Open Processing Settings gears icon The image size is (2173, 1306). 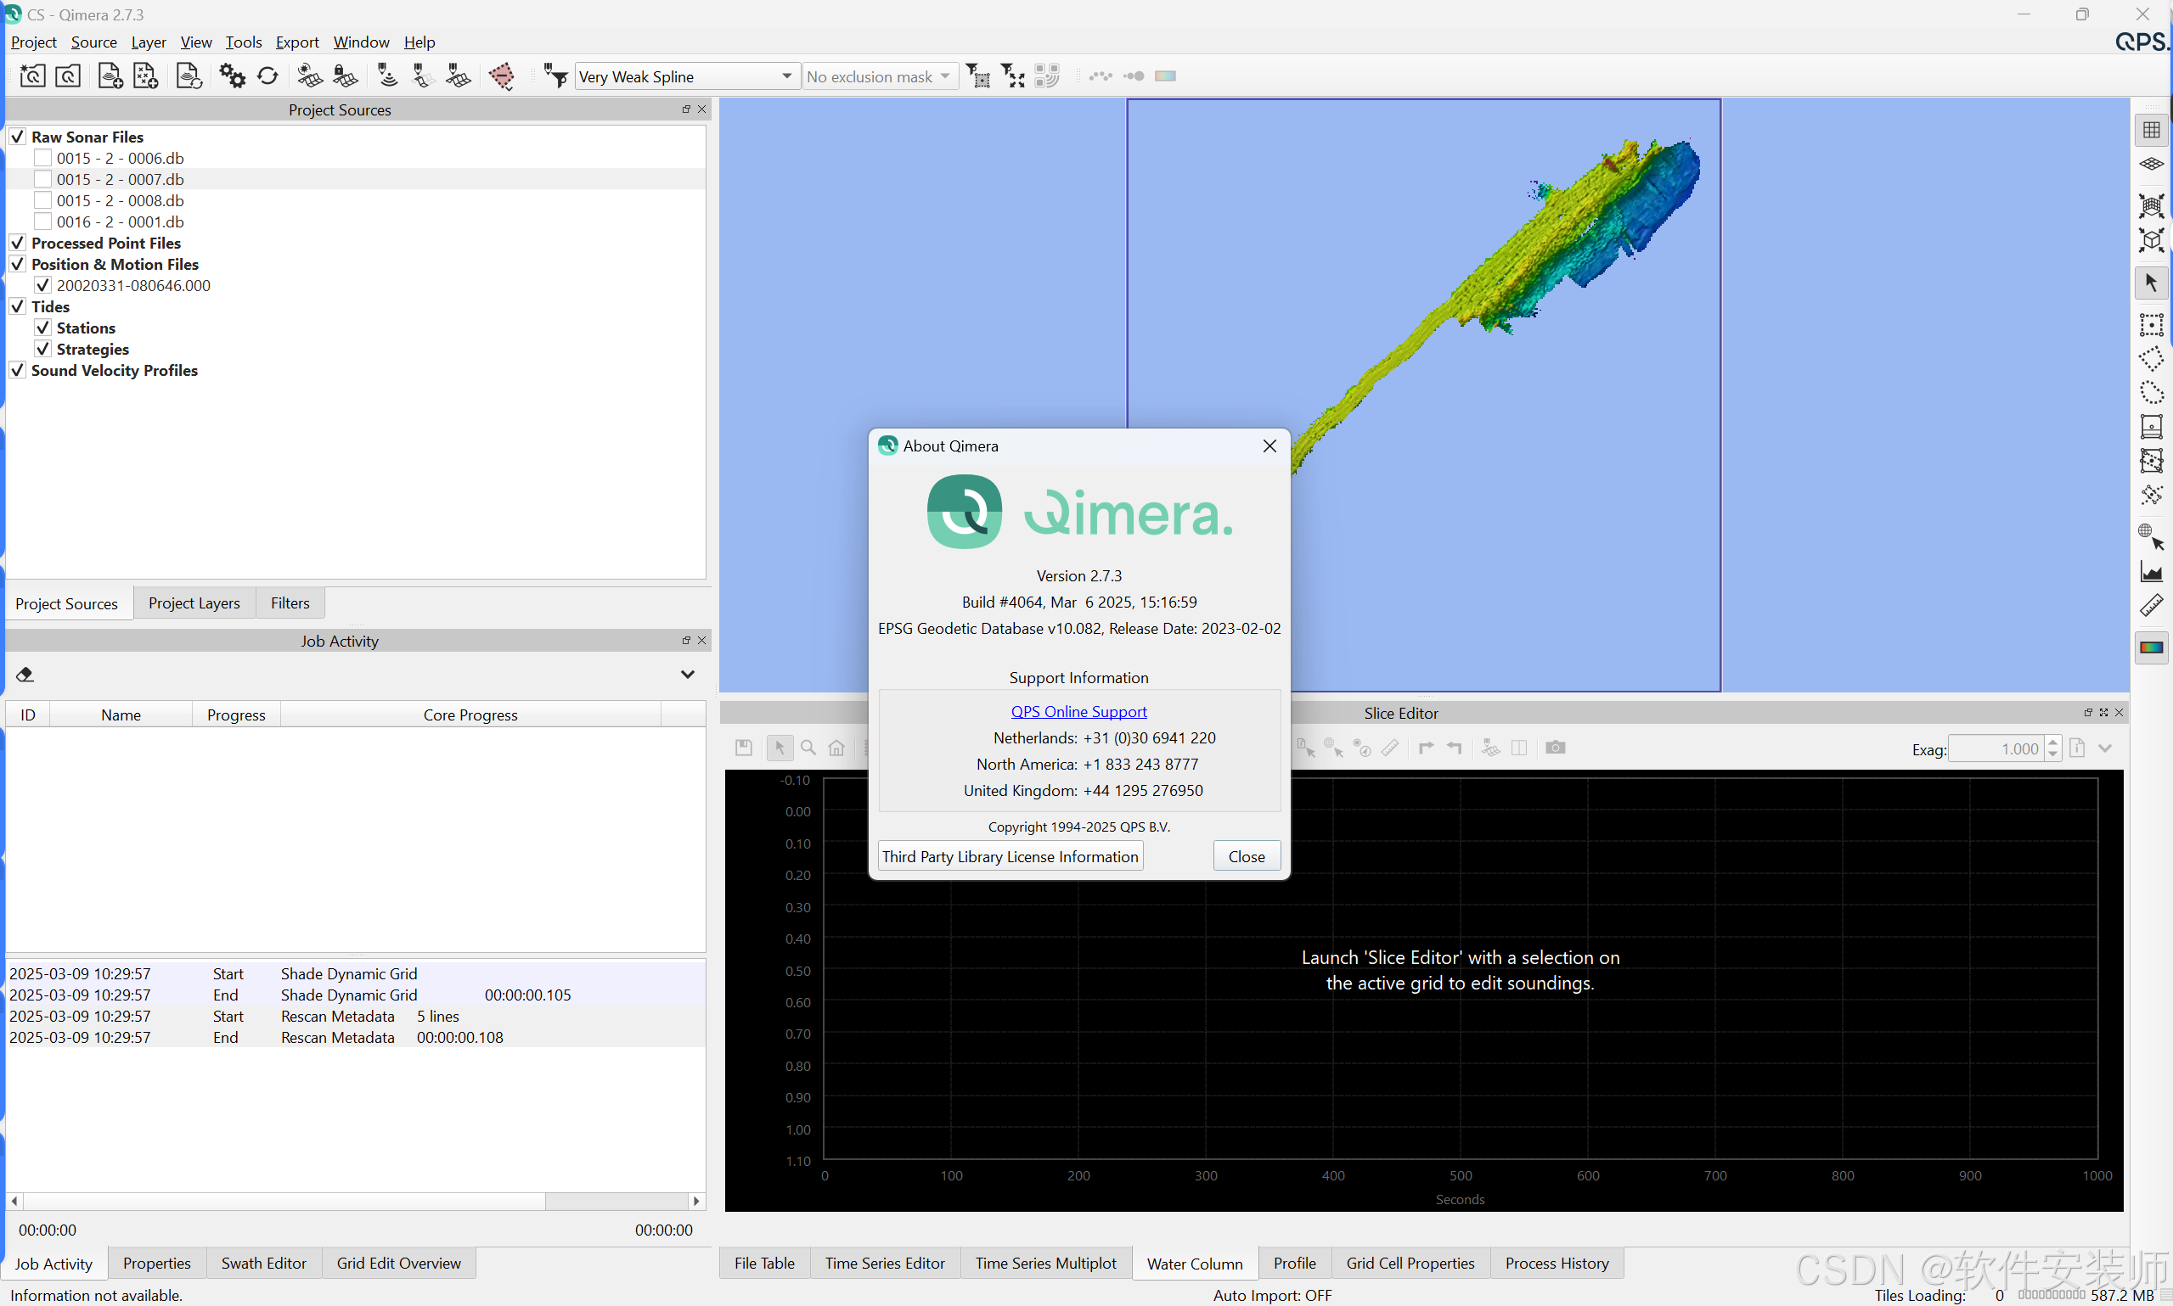pos(233,76)
